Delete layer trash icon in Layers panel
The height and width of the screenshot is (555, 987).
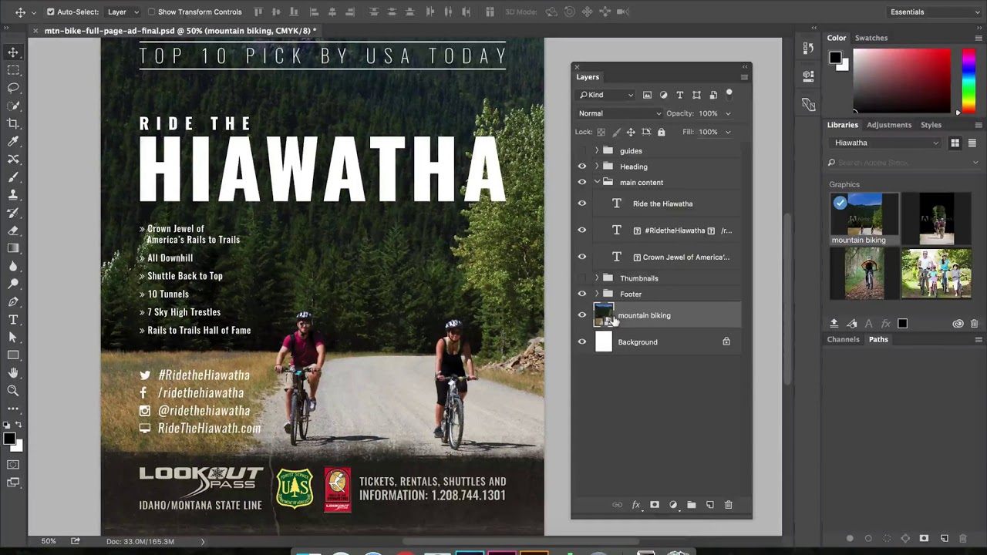coord(729,505)
